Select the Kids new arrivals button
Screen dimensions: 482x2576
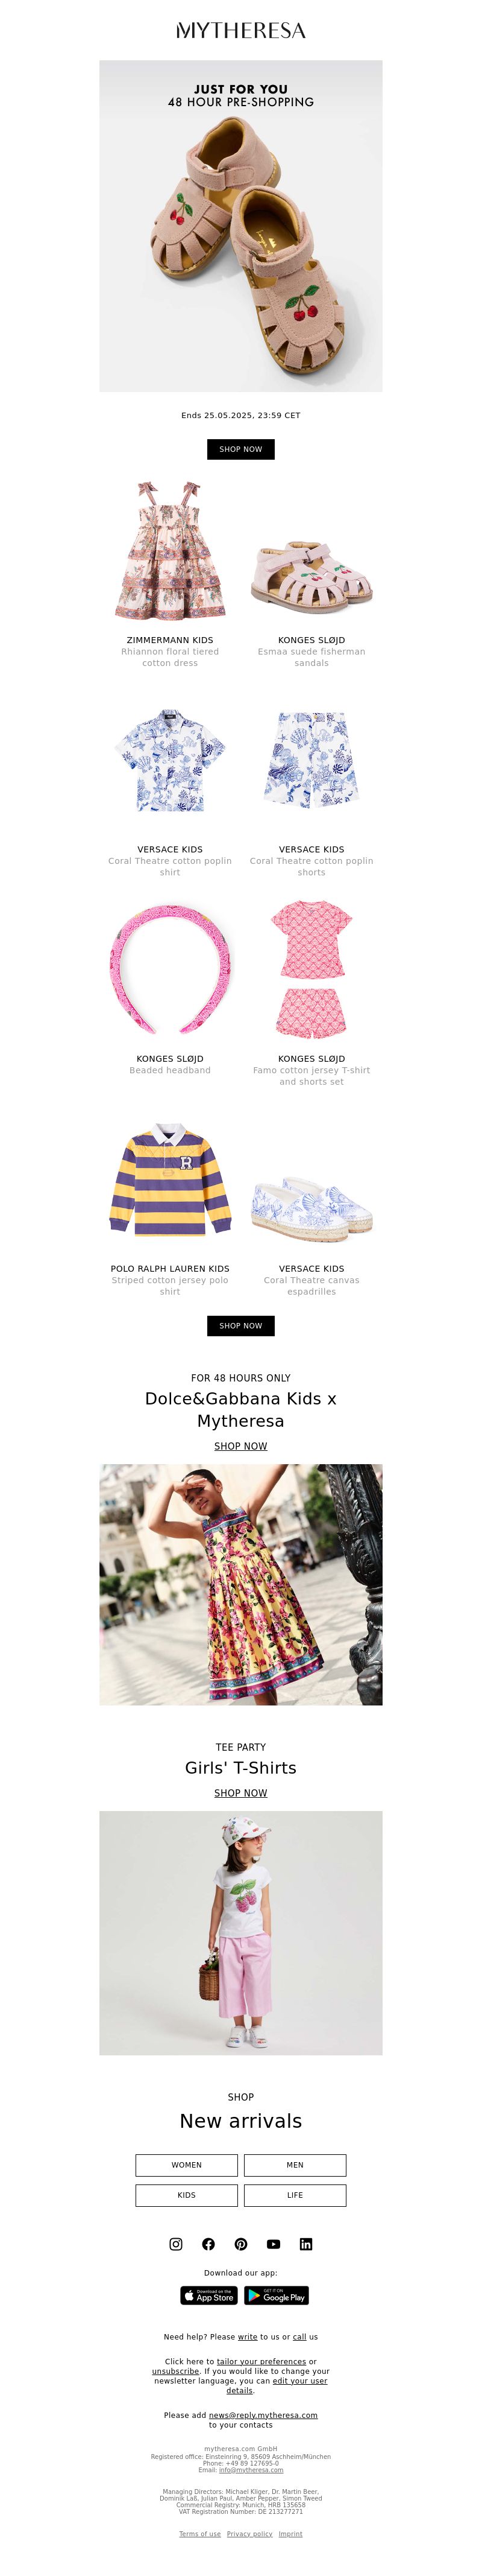click(x=187, y=2195)
